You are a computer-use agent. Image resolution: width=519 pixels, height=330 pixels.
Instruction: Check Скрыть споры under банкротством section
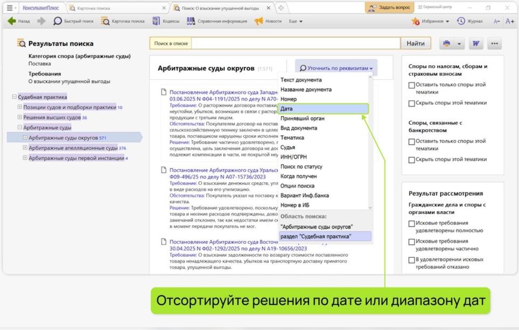(412, 159)
